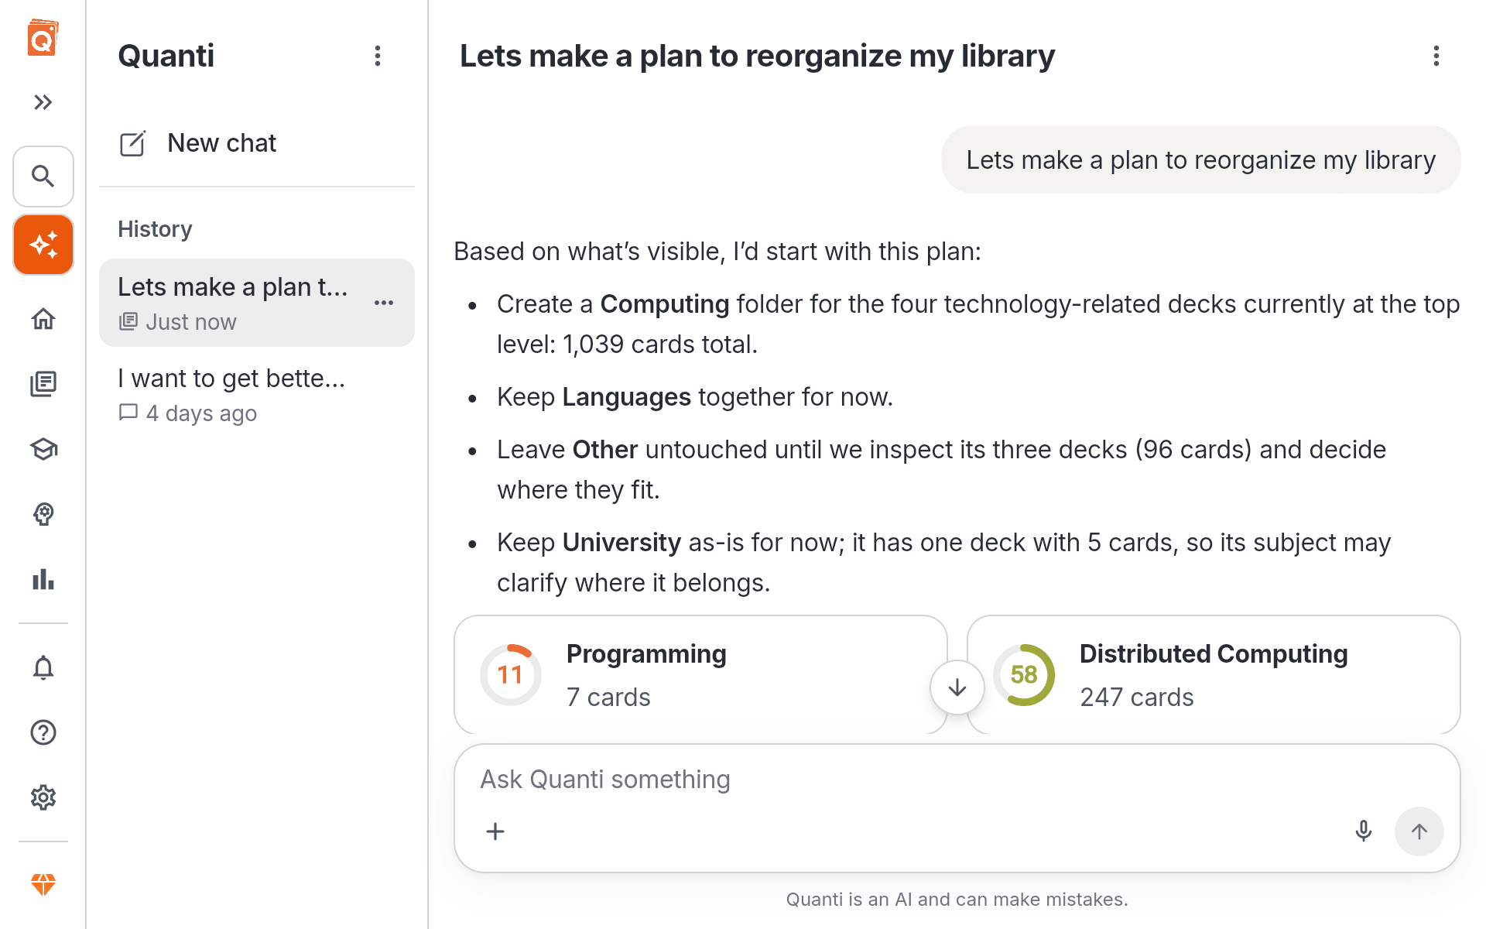This screenshot has height=929, width=1486.
Task: Open the search icon in sidebar
Action: pyautogui.click(x=43, y=177)
